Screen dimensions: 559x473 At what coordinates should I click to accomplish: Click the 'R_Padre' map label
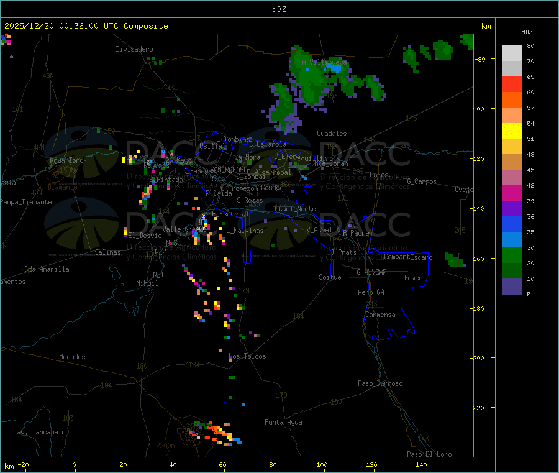click(x=356, y=233)
